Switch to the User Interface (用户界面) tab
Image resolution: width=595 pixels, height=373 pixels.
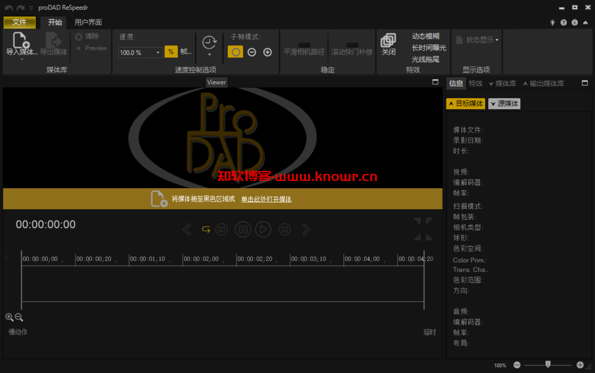(x=88, y=22)
